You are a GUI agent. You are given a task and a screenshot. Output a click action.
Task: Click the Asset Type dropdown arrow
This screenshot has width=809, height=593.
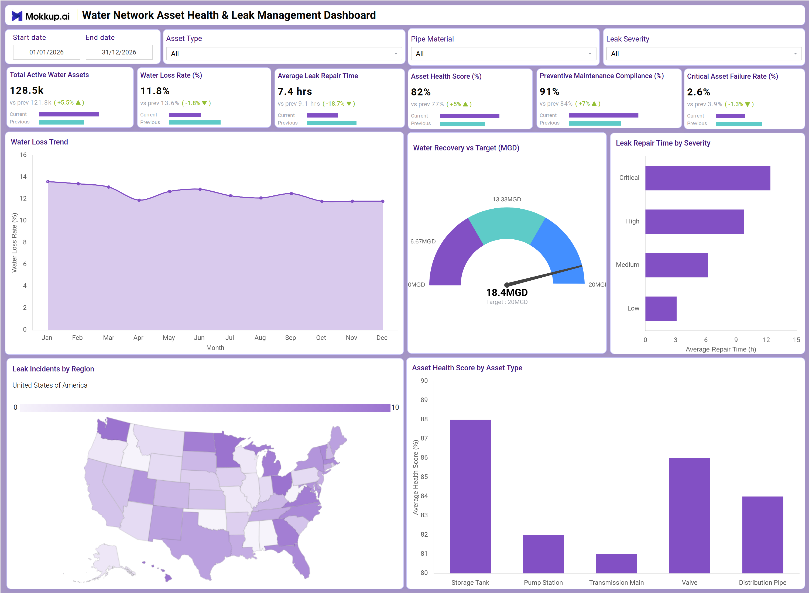pos(396,54)
